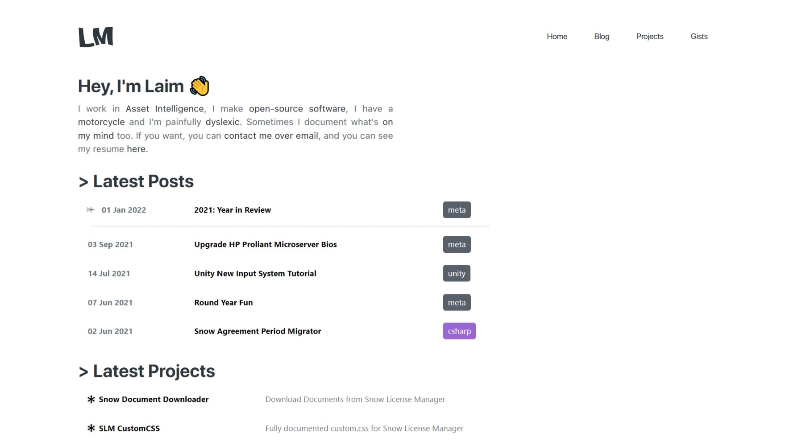798x445 pixels.
Task: Open the Home navigation item
Action: (x=557, y=37)
